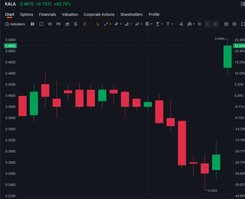This screenshot has height=199, width=245.
Task: Click the collapse panel icon at top right
Action: pos(243,4)
